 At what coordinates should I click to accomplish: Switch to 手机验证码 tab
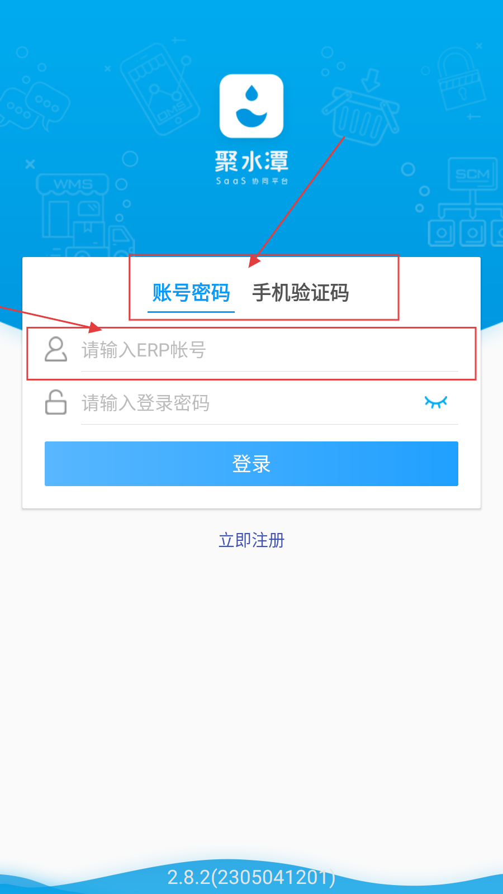(x=301, y=293)
